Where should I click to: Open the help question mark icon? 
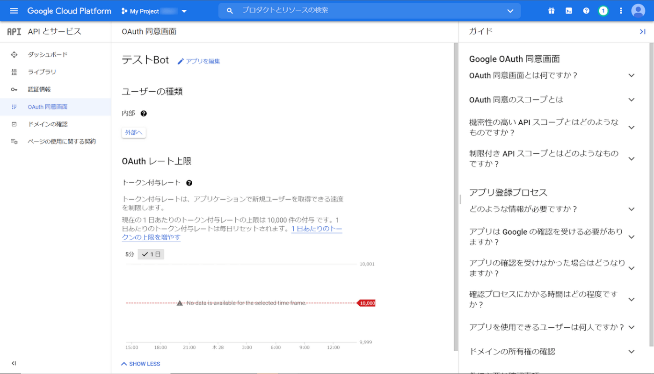[586, 11]
